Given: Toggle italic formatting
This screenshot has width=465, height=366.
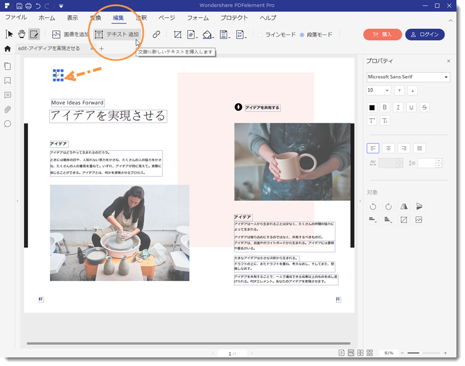Looking at the screenshot, I should [398, 107].
